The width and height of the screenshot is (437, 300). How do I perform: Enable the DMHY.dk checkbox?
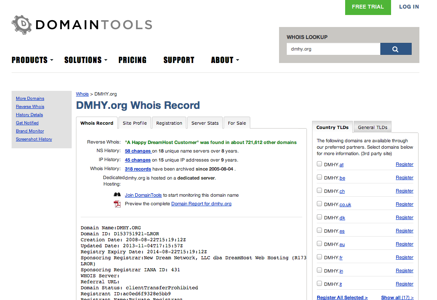pos(319,217)
